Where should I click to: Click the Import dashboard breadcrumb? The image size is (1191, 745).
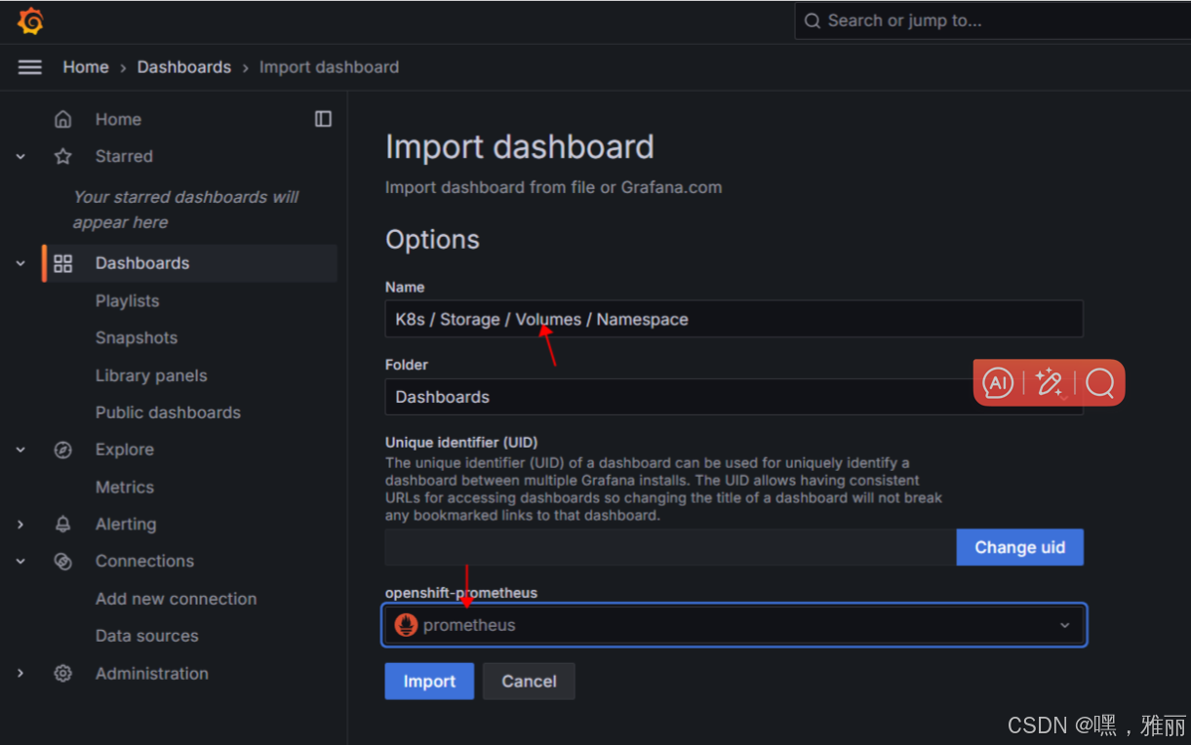pos(329,67)
